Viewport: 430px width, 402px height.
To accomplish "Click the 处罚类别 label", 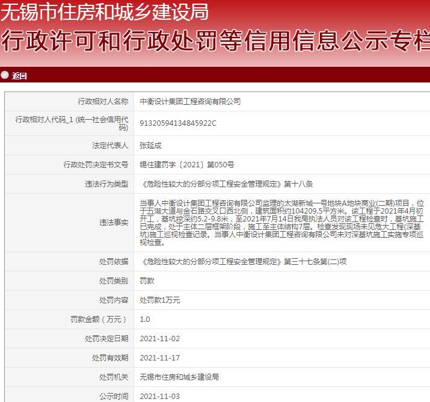I will [x=114, y=280].
